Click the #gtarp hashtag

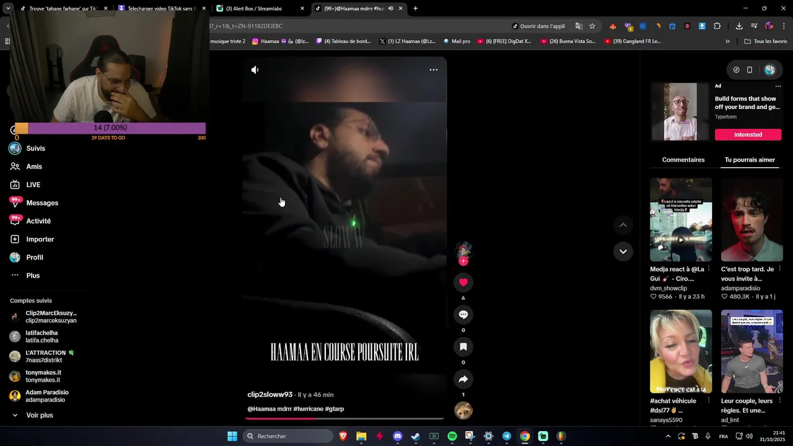point(335,409)
